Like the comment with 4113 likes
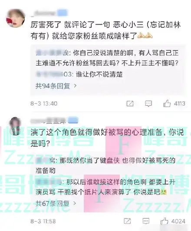This screenshot has height=231, width=191. (x=167, y=103)
